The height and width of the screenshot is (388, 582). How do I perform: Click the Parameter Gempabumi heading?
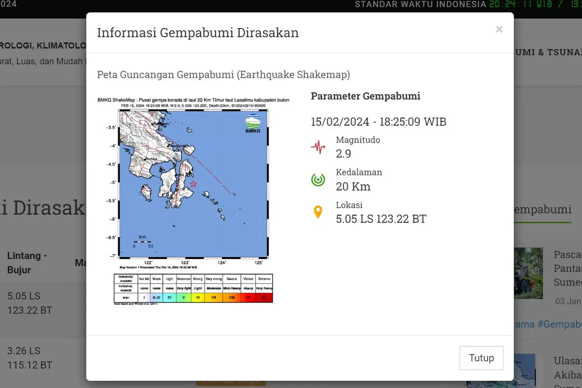(366, 96)
